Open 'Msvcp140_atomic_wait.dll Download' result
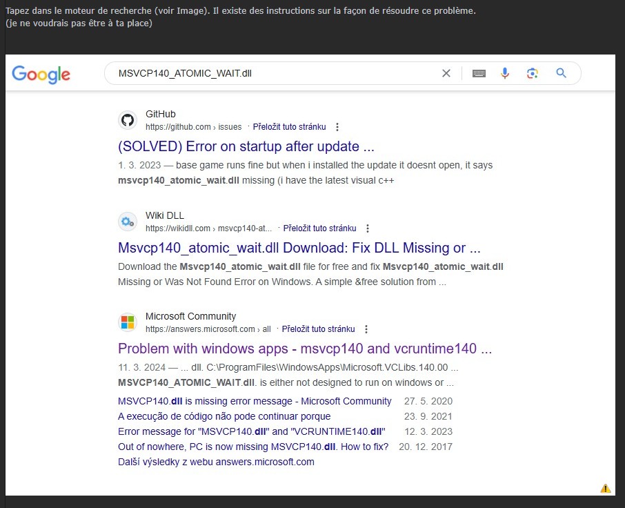This screenshot has width=625, height=508. tap(299, 248)
